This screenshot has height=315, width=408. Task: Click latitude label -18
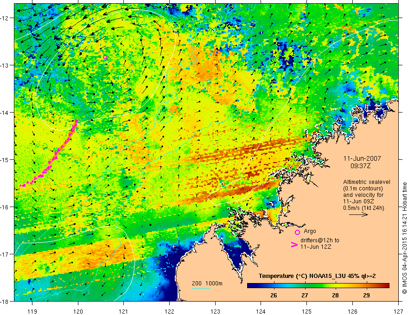click(5, 301)
